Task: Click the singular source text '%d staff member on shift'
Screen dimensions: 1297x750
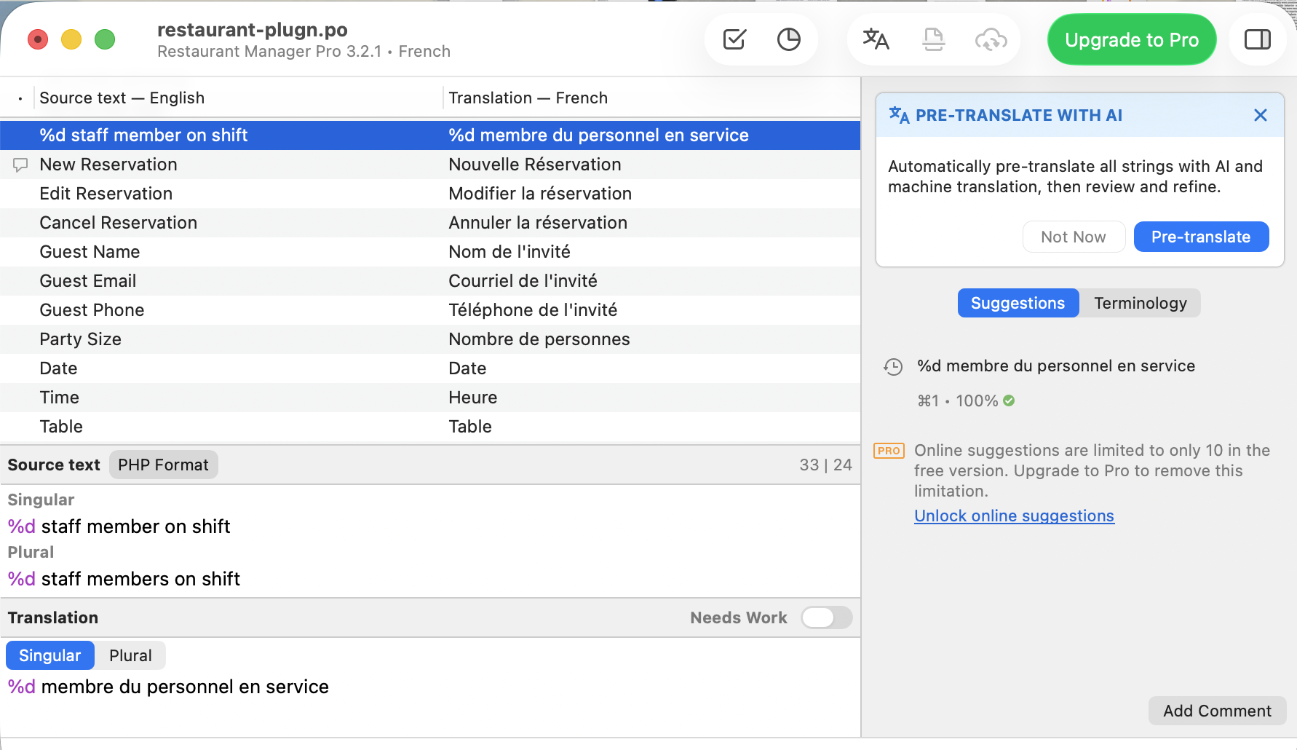Action: pyautogui.click(x=119, y=526)
